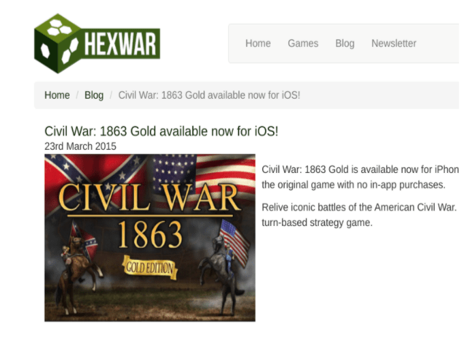The image size is (470, 354).
Task: Open the Newsletter navigation item
Action: (394, 44)
